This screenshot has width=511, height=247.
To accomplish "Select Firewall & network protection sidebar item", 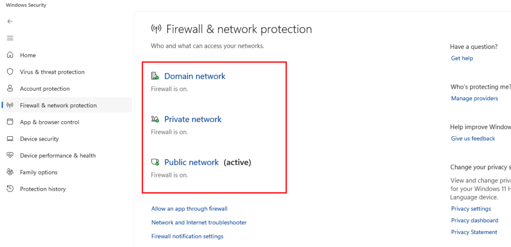I will [58, 105].
